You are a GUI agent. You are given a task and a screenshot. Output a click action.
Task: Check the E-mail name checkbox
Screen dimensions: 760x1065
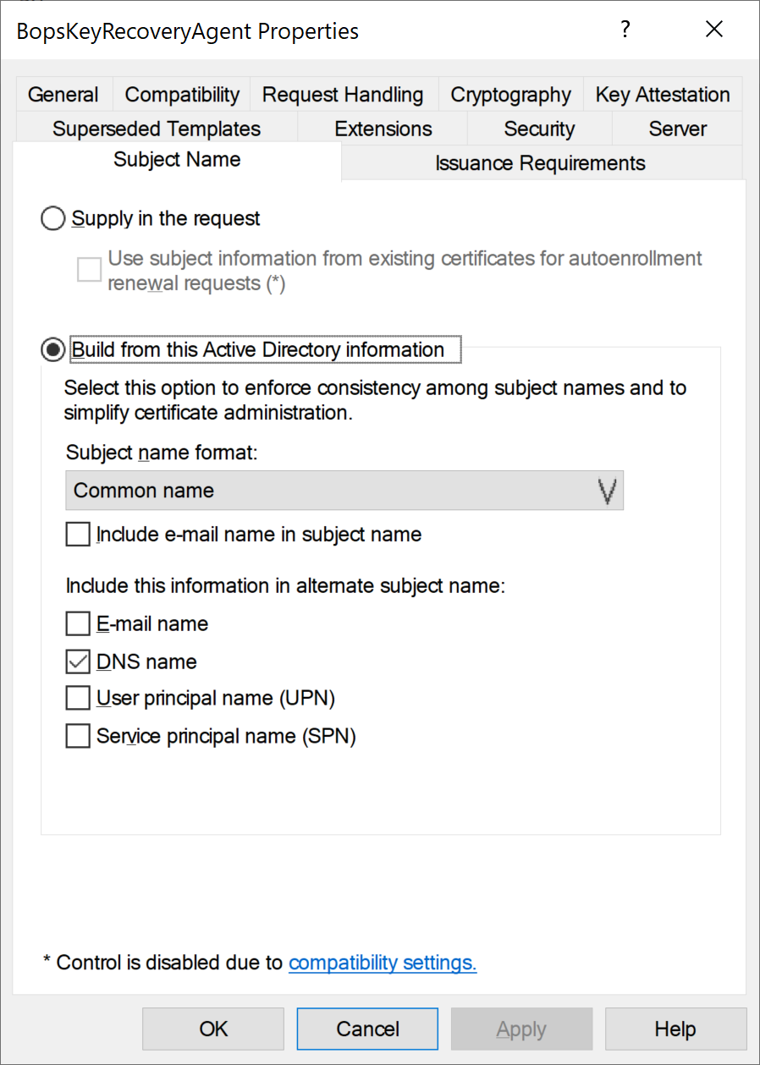pyautogui.click(x=78, y=624)
